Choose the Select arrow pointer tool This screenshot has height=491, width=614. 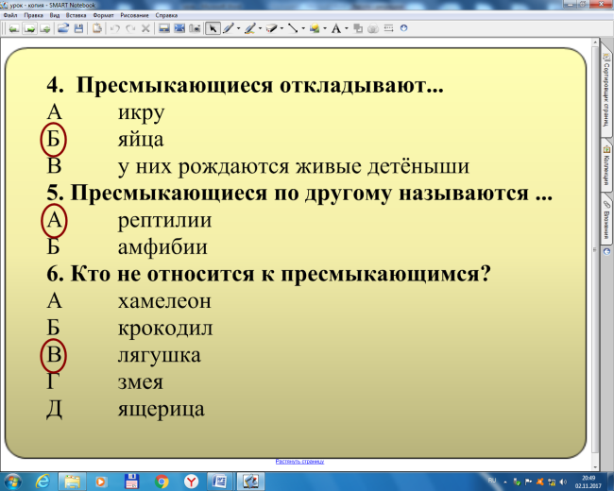(x=213, y=28)
